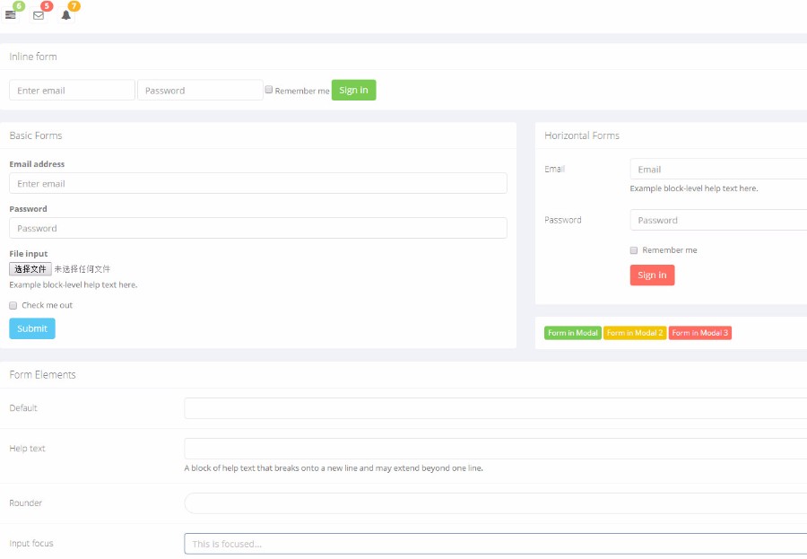
Task: Click the 'Basic Forms' panel heading
Action: click(x=36, y=135)
